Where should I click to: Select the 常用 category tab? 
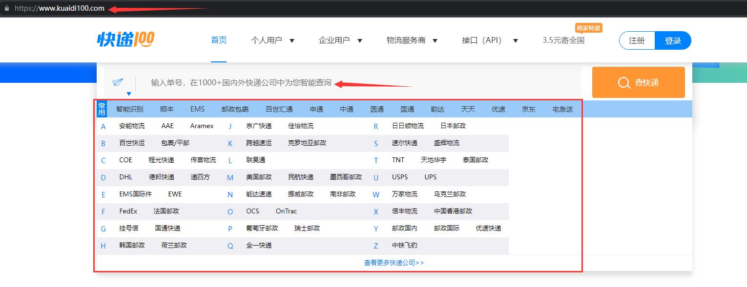click(x=102, y=109)
